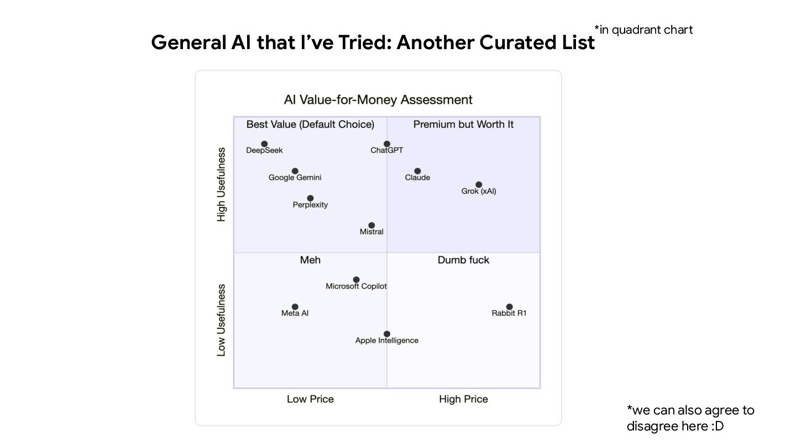The height and width of the screenshot is (447, 796).
Task: Select the Meta AI dot
Action: [x=295, y=307]
